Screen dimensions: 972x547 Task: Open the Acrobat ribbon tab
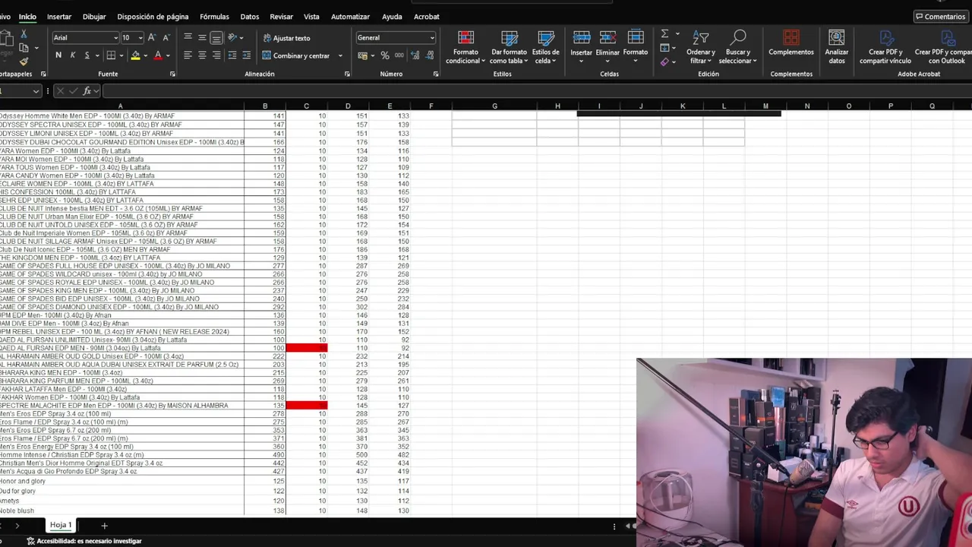pyautogui.click(x=426, y=17)
